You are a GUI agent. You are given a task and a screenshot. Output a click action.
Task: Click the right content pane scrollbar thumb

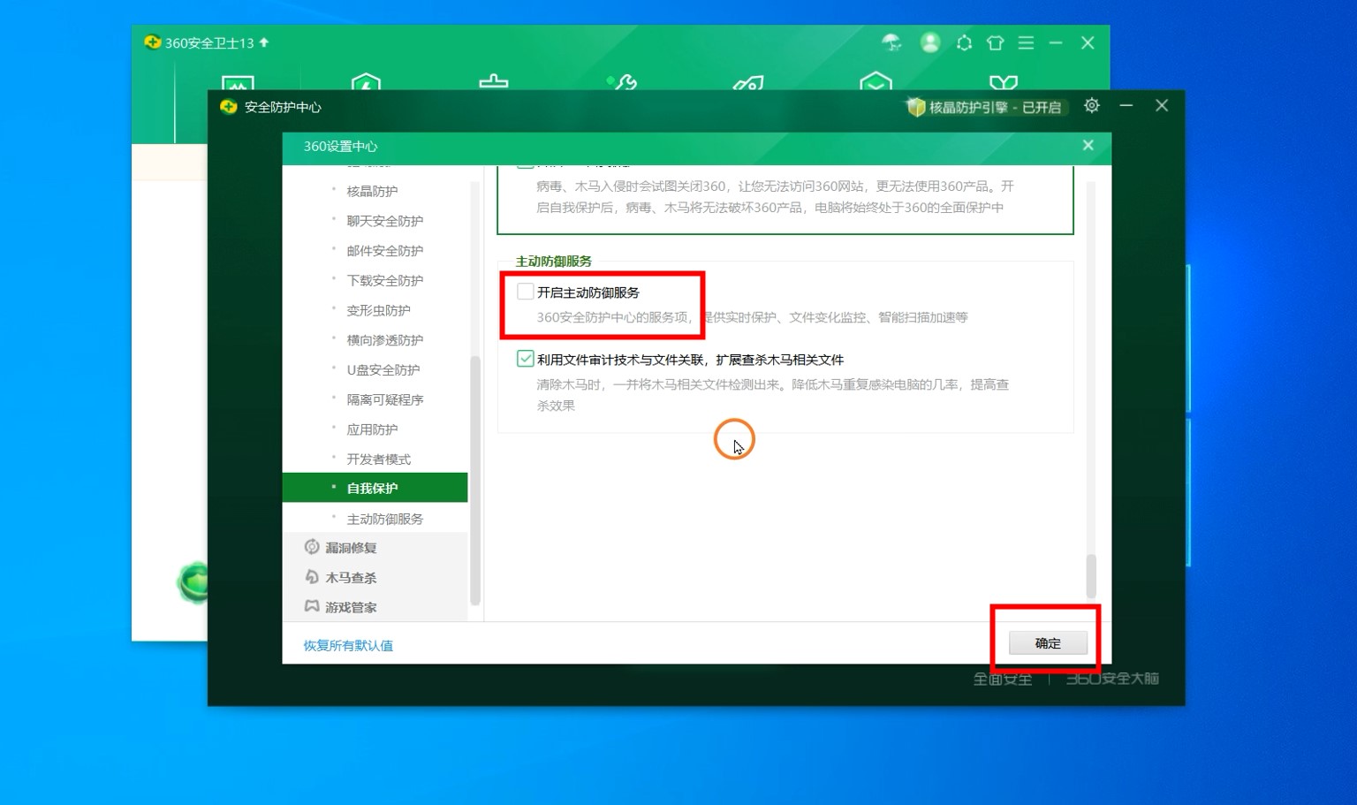click(x=1091, y=575)
